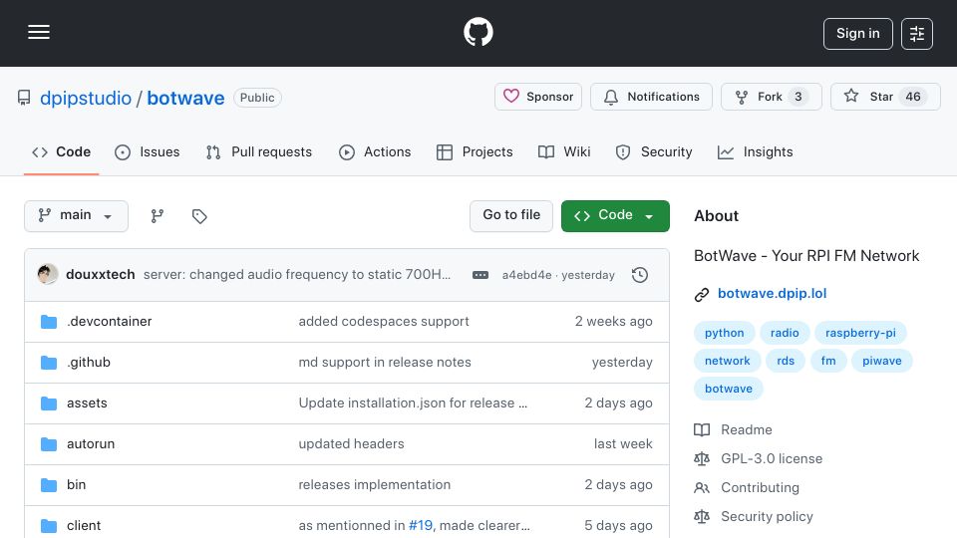The height and width of the screenshot is (538, 957).
Task: Open the autorun folder
Action: pyautogui.click(x=91, y=444)
